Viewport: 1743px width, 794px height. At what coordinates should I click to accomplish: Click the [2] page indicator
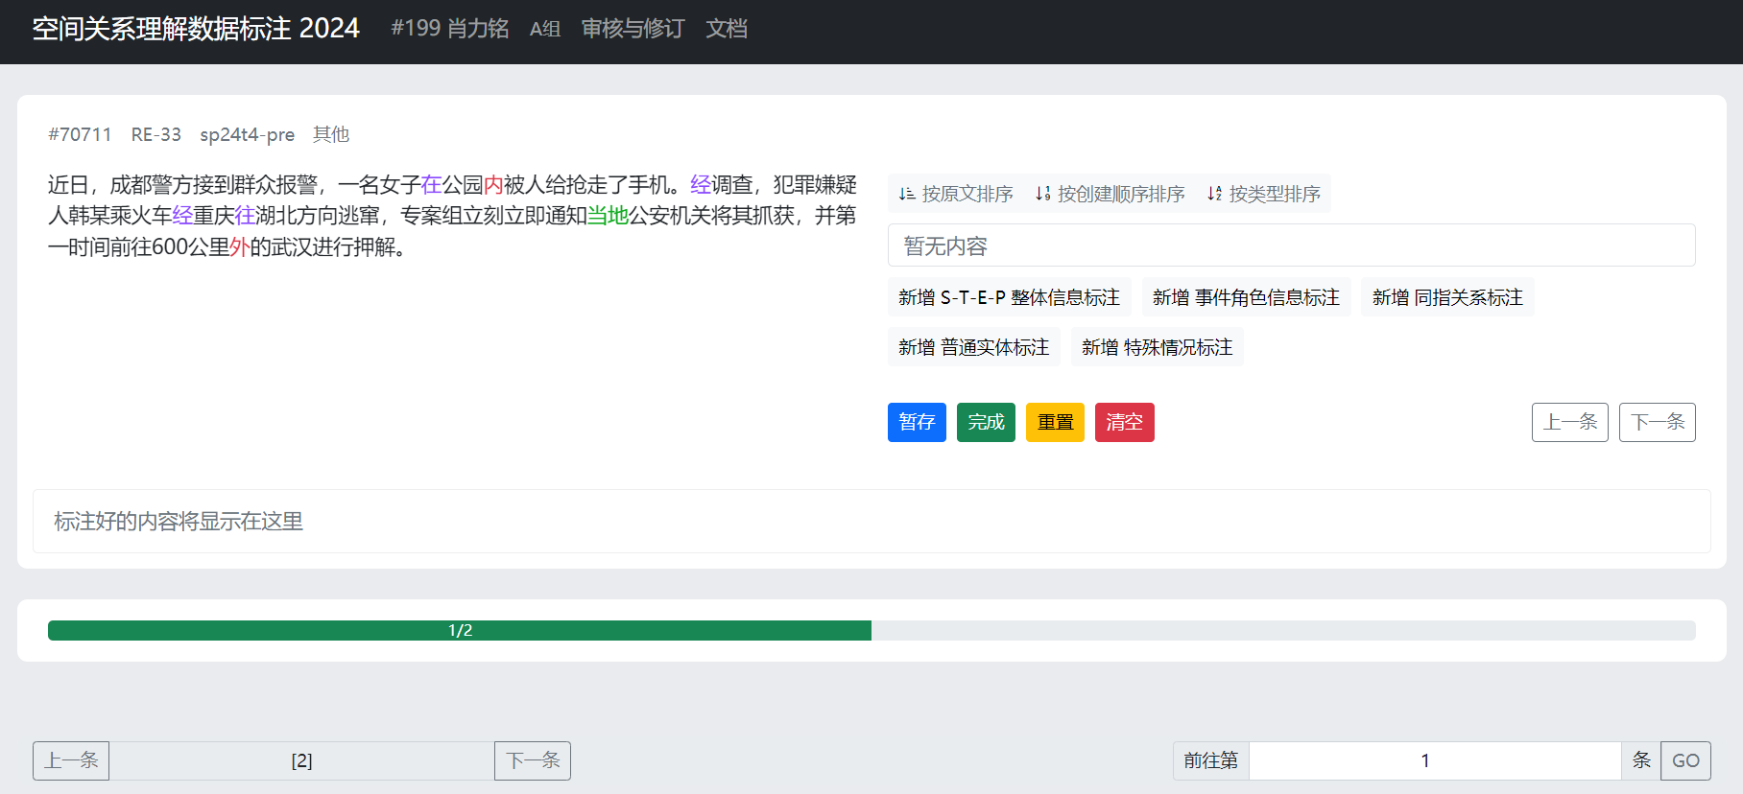[x=301, y=760]
